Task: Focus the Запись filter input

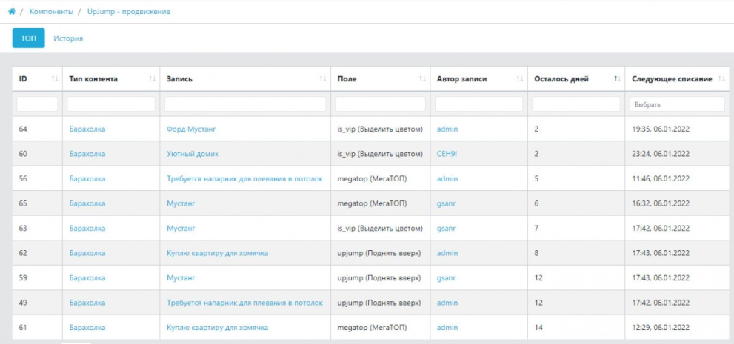Action: [245, 104]
